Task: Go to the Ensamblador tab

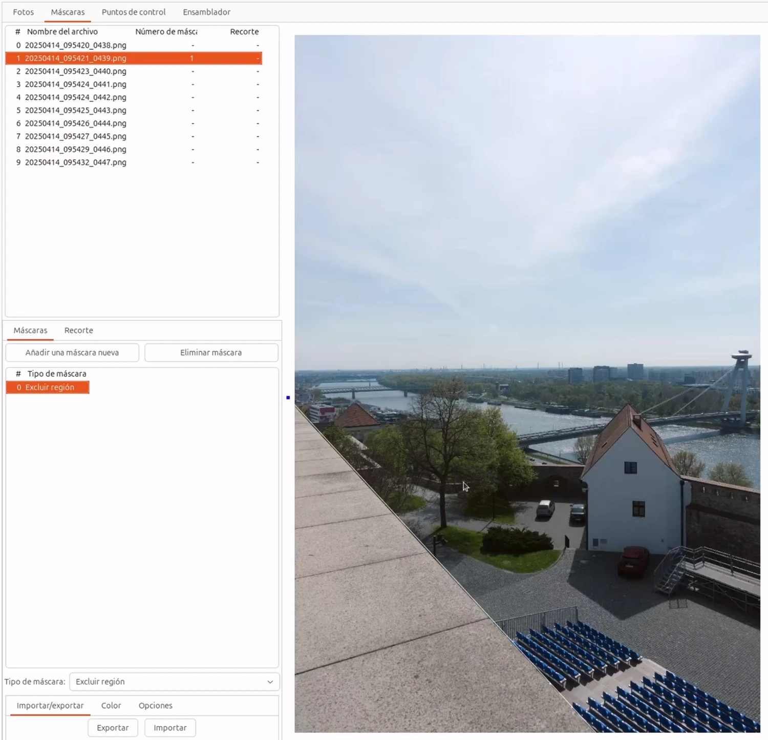Action: 206,12
